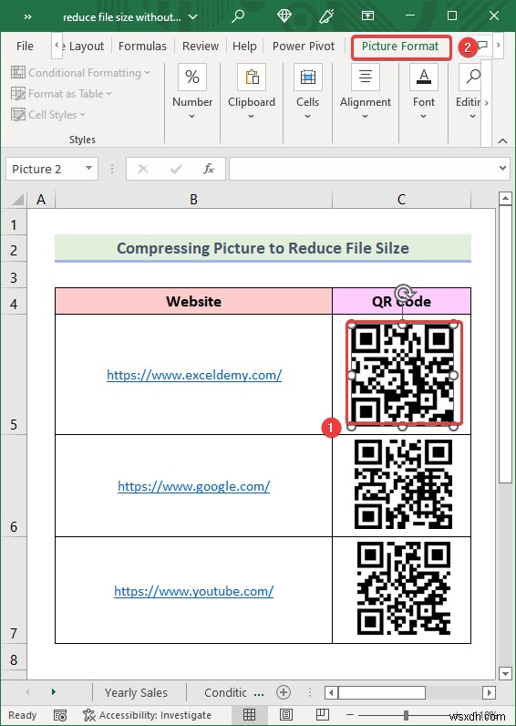Open the Clipboard group icon
Screen dimensions: 516x726
252,77
